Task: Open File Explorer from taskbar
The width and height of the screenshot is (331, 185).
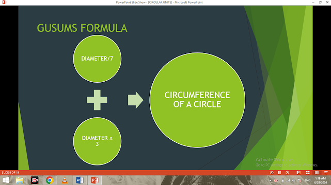Action: [x=20, y=180]
